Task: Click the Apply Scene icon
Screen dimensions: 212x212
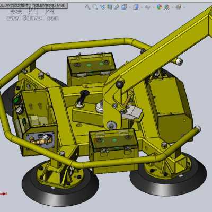Action: pyautogui.click(x=166, y=7)
